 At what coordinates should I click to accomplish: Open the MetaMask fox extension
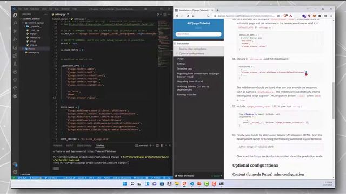tap(314, 16)
